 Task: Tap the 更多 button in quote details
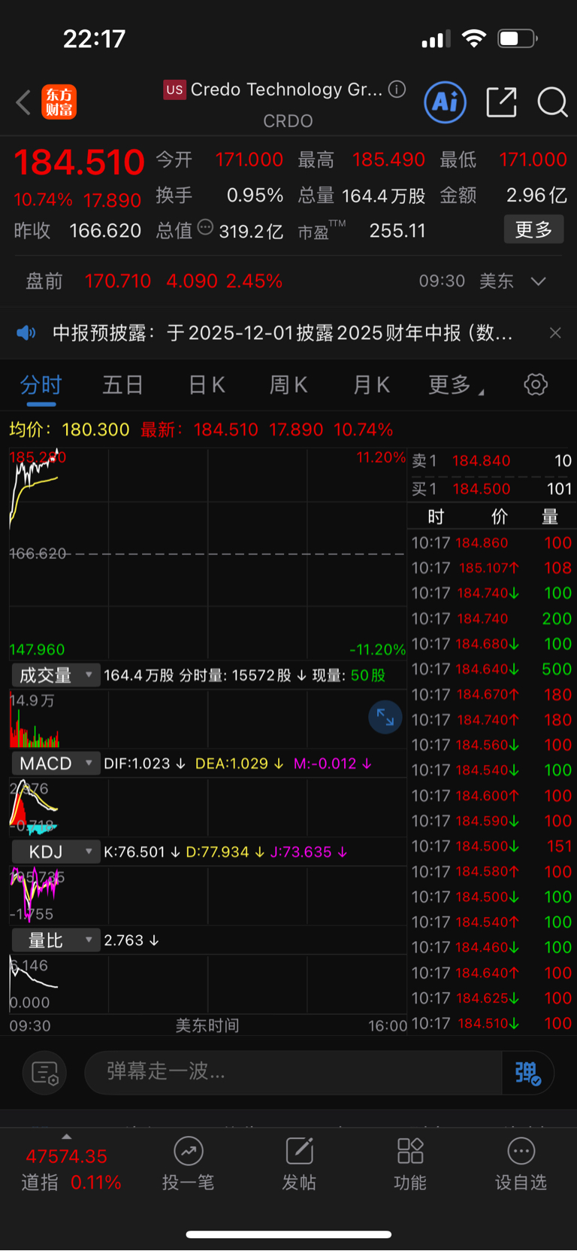coord(533,229)
